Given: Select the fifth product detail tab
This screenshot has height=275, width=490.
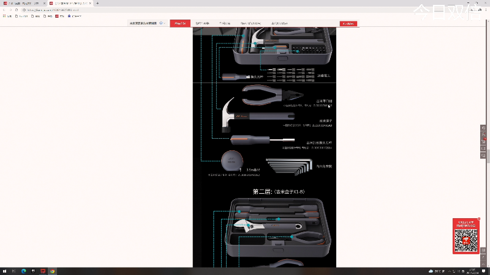Looking at the screenshot, I should 279,23.
